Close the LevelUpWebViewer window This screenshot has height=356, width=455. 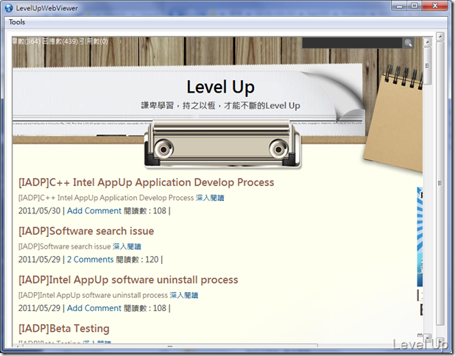(435, 6)
